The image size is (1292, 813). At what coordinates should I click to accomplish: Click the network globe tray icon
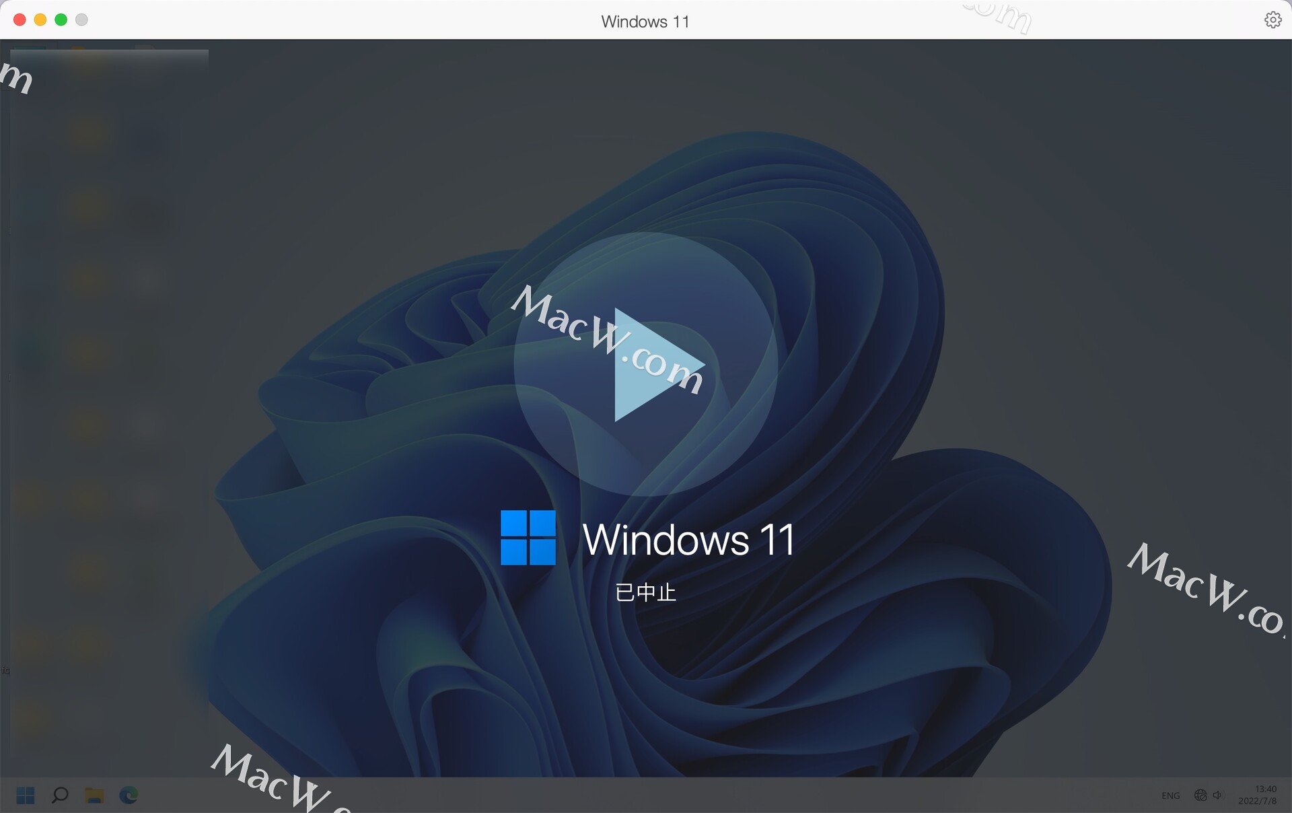click(x=1200, y=795)
